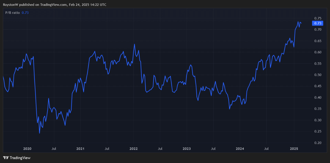Click the 2022 time axis label
Image resolution: width=330 pixels, height=163 pixels.
pos(134,149)
